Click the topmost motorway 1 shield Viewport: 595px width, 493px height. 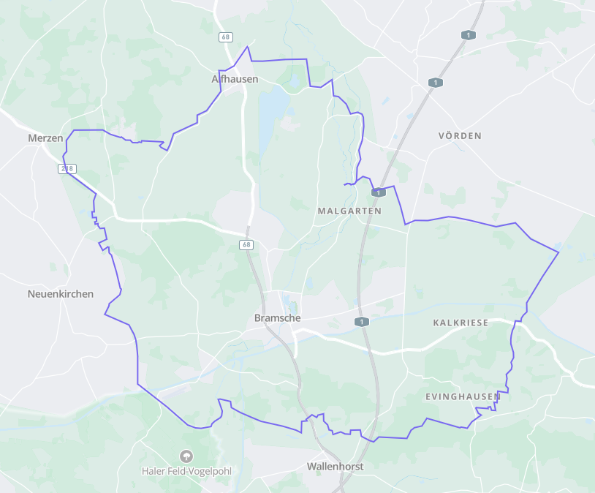469,35
